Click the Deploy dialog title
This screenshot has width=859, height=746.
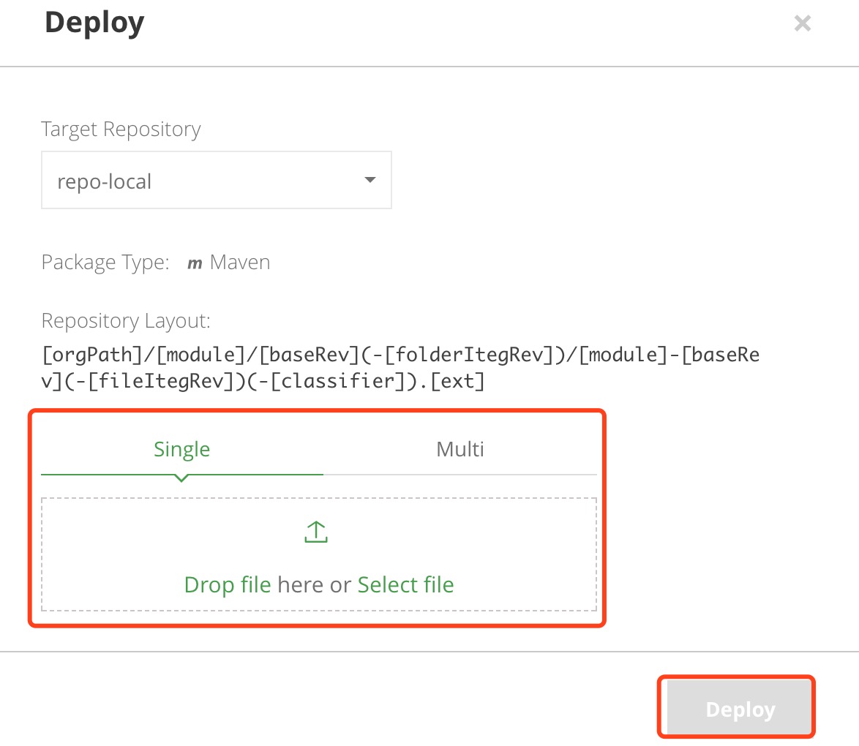(94, 23)
